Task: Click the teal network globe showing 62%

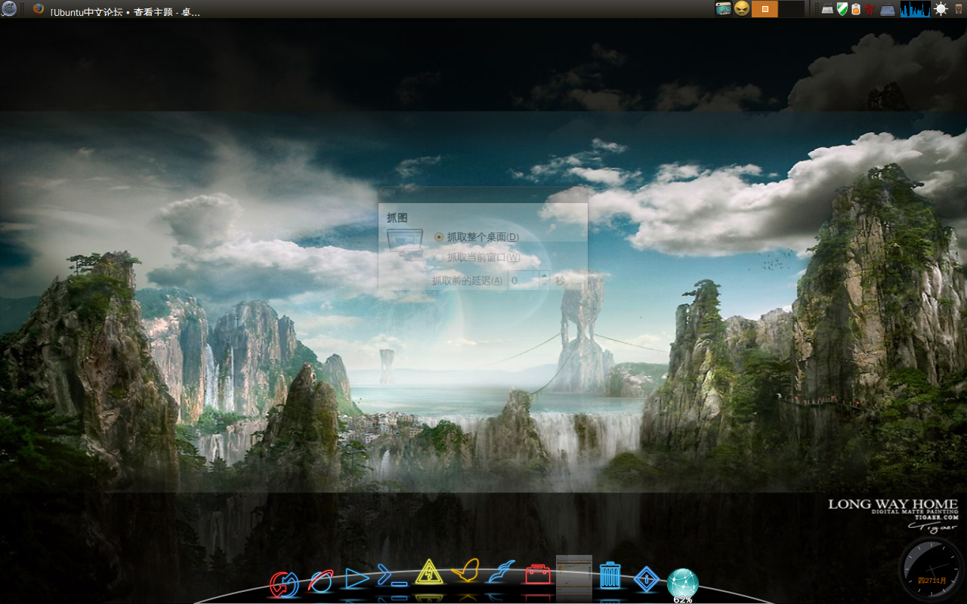Action: pyautogui.click(x=683, y=584)
